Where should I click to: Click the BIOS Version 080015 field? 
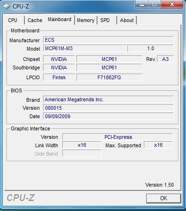108,108
